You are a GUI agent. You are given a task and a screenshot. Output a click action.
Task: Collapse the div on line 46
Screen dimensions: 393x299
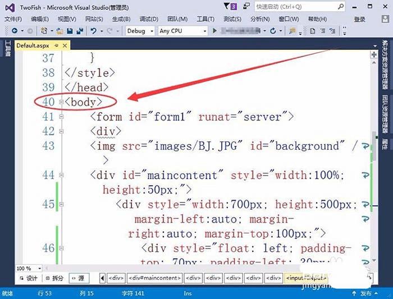pos(61,248)
